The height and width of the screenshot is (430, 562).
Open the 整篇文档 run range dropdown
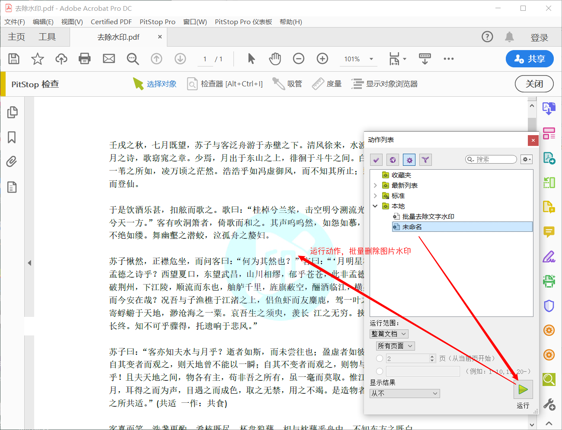pyautogui.click(x=389, y=334)
